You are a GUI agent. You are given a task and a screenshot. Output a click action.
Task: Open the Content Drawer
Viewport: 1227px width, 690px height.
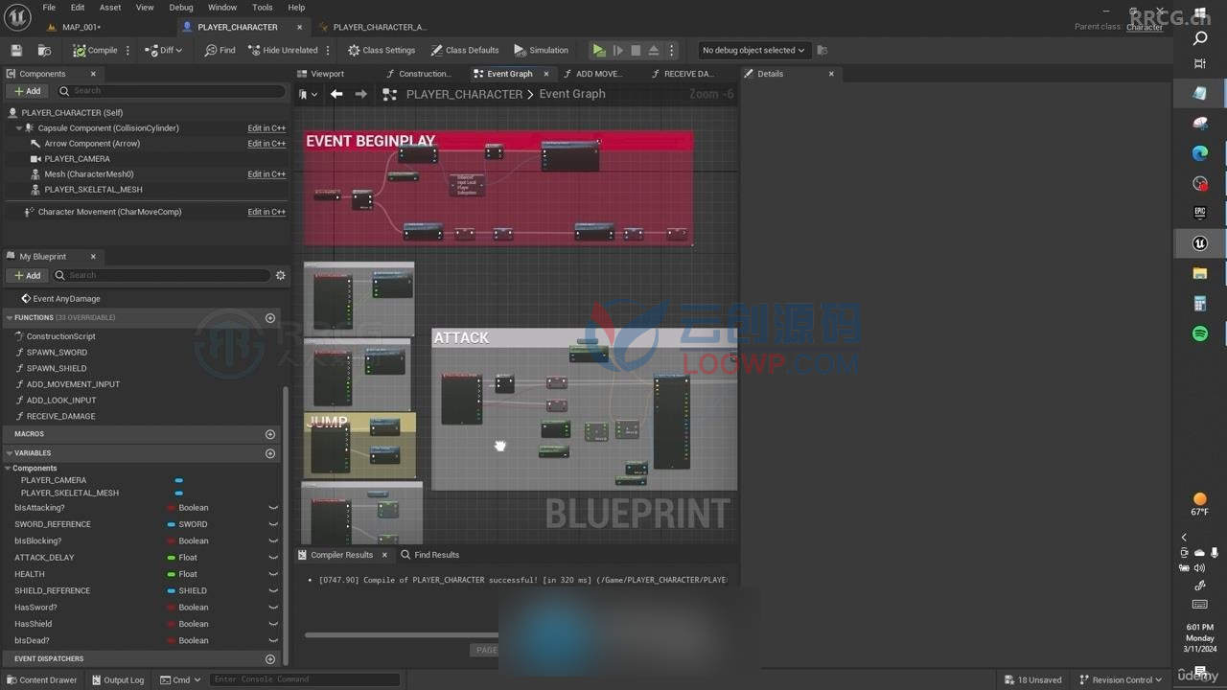[x=41, y=680]
